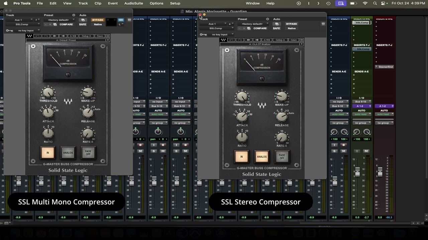Screen dimensions: 428x240
Task: Open the automation enable icon in right plugin header
Action: (277, 24)
